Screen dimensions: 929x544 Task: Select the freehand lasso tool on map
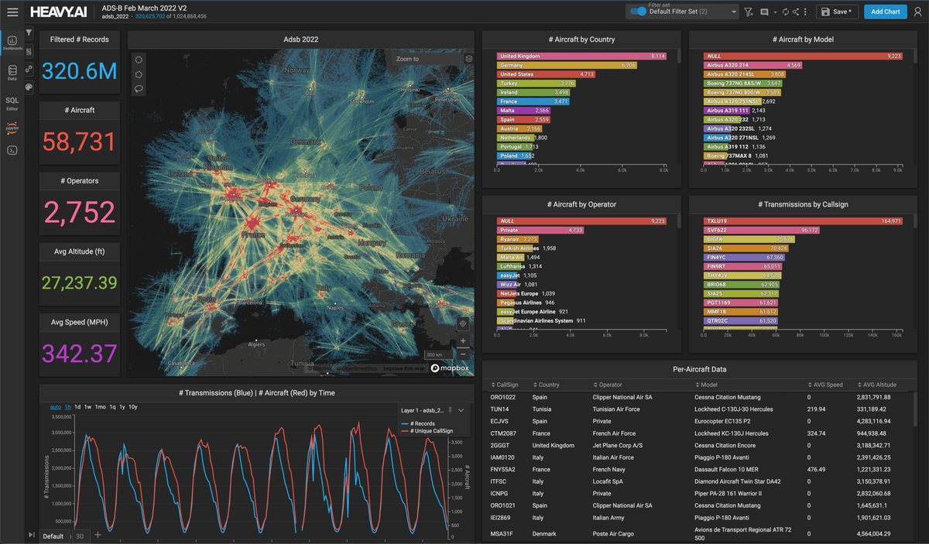(x=139, y=88)
